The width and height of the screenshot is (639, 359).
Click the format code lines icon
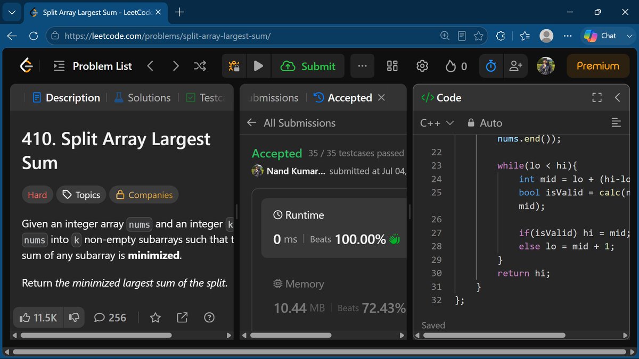(616, 123)
